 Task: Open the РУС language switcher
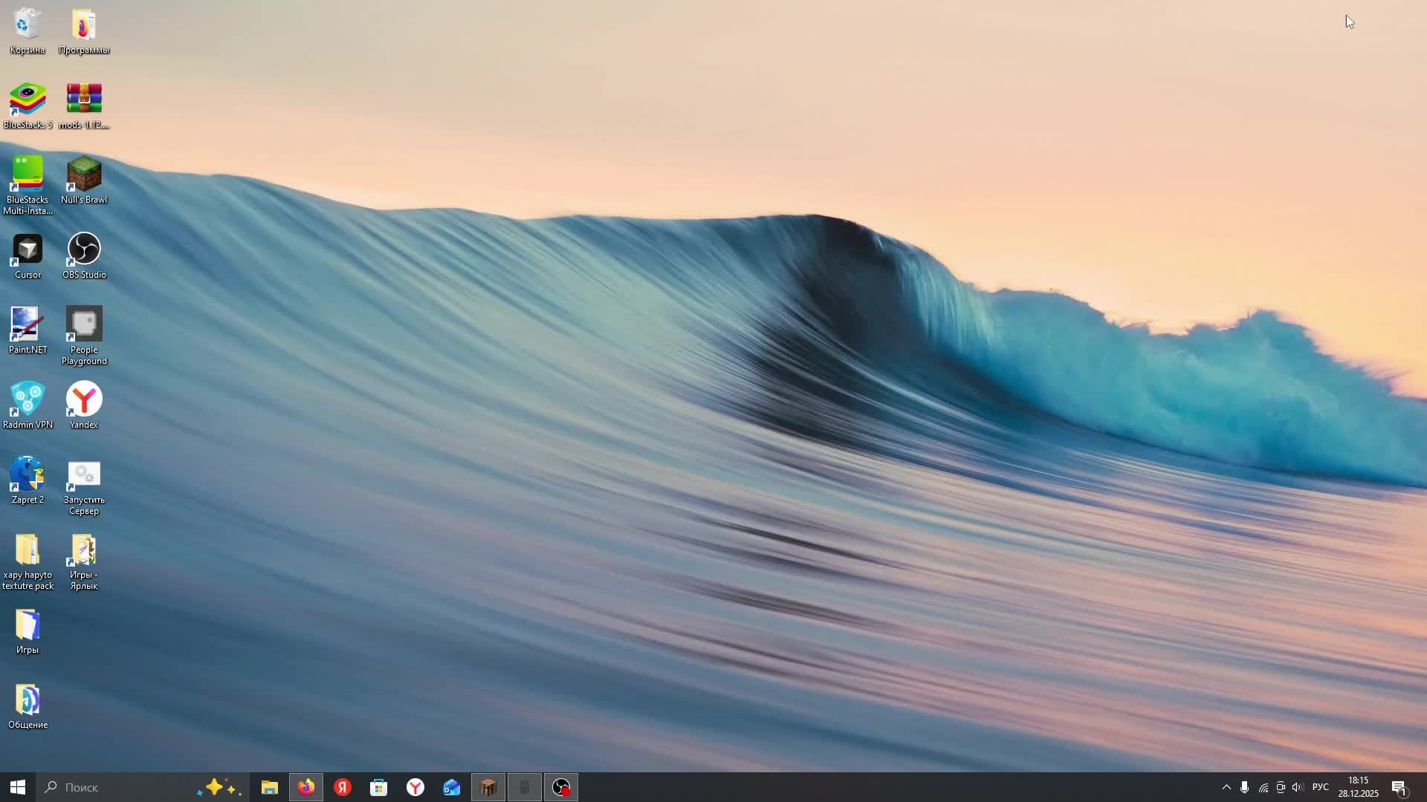point(1321,787)
